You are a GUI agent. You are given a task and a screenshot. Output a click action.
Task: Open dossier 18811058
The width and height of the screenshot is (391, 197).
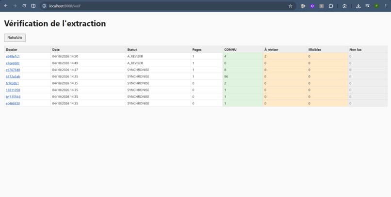(x=13, y=90)
